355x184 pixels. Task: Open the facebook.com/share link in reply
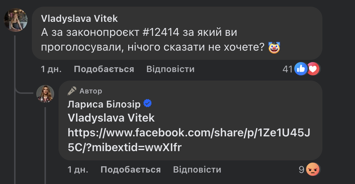tap(189, 140)
